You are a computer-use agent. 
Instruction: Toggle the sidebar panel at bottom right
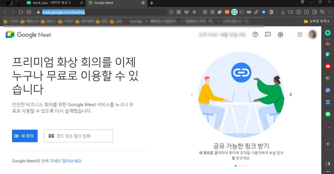click(328, 163)
